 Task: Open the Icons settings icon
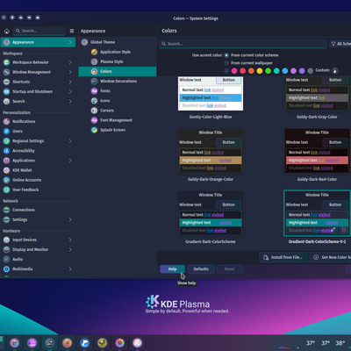point(94,101)
